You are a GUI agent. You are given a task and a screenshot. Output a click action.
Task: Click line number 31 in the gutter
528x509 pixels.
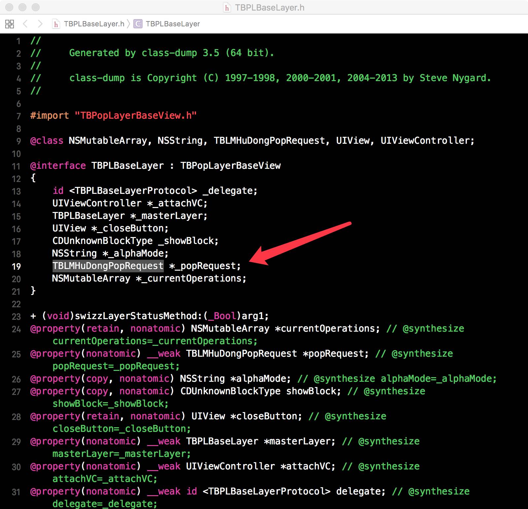16,492
